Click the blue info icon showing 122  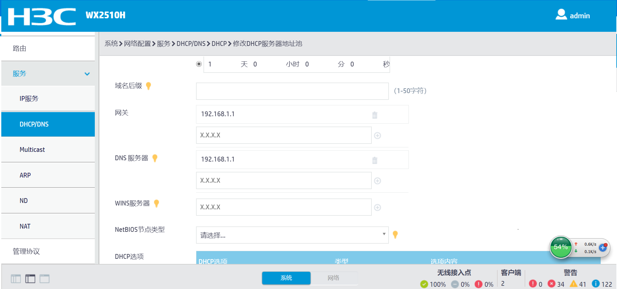click(x=596, y=284)
